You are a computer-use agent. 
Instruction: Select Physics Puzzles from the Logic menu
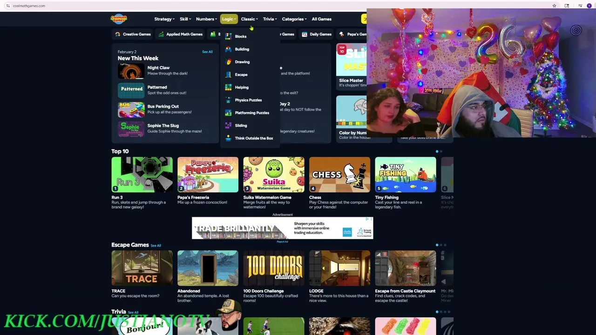248,100
